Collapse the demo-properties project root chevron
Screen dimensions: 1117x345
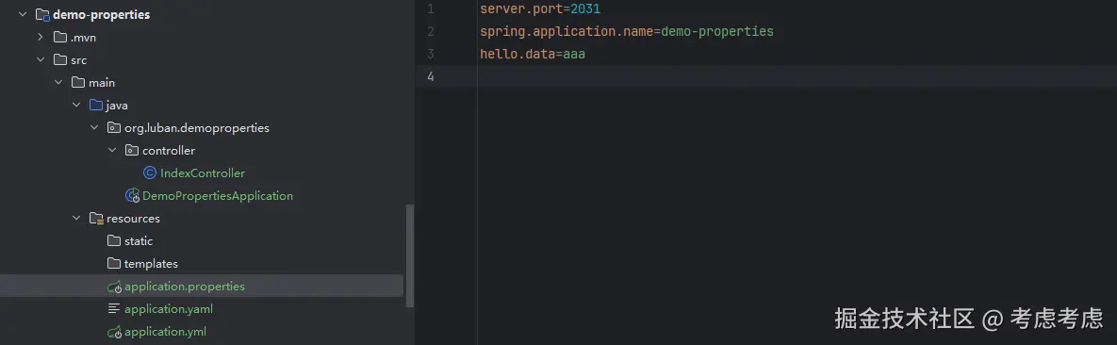pos(23,14)
